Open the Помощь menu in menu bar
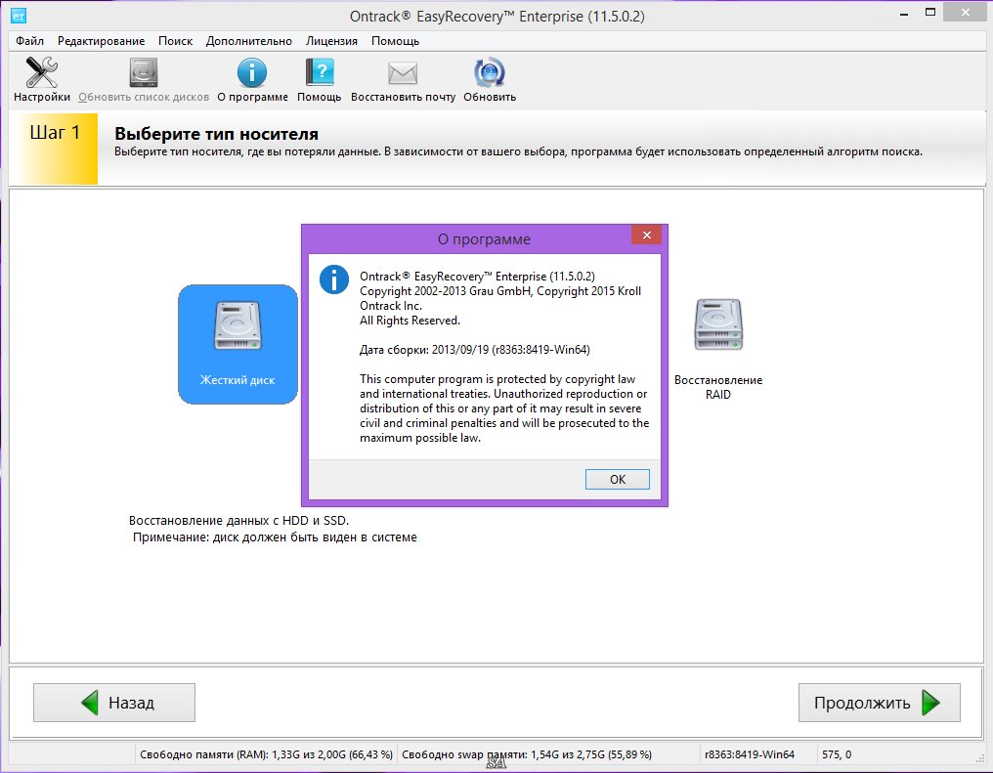Viewport: 993px width, 773px height. tap(395, 41)
